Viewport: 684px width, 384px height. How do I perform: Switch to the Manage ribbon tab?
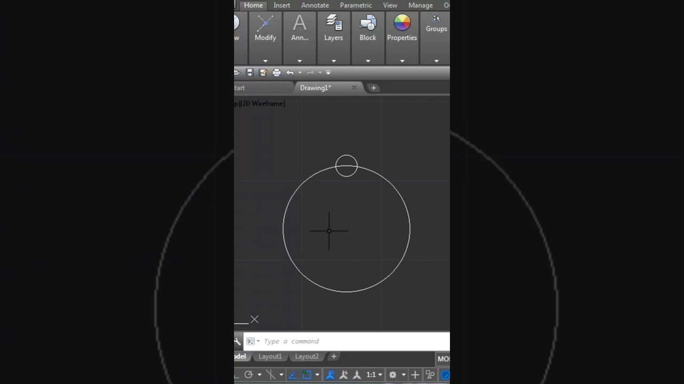pyautogui.click(x=421, y=5)
